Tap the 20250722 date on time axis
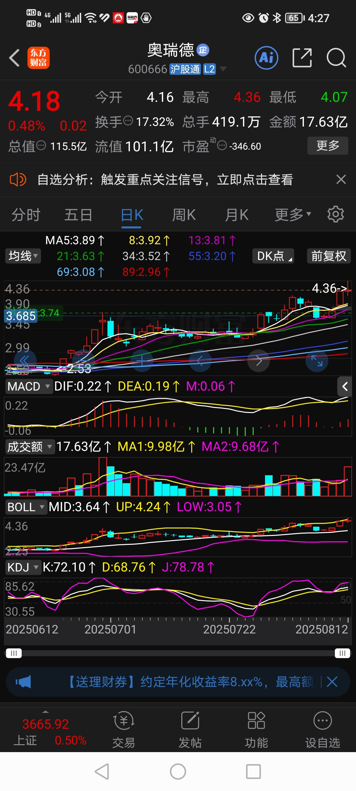This screenshot has width=356, height=791. point(229,629)
